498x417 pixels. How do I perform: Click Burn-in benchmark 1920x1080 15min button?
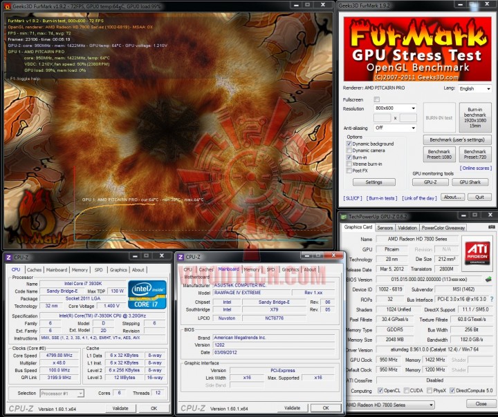click(474, 117)
